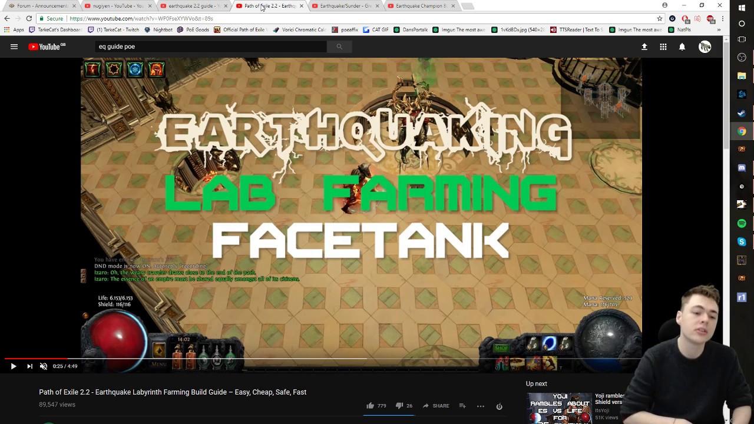Share this Earthquake build video
Viewport: 754px width, 424px height.
click(435, 406)
